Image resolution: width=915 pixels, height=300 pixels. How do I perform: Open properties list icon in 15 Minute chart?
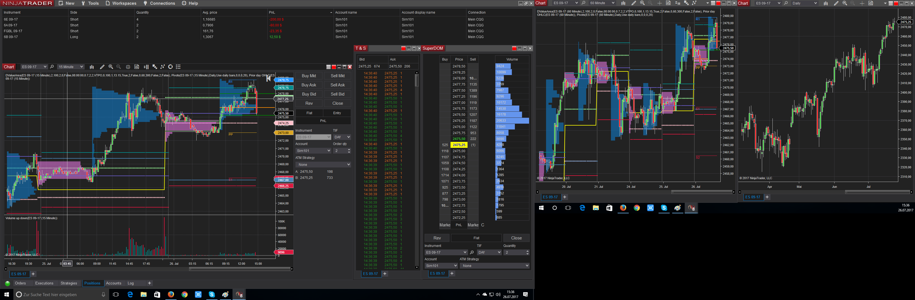178,67
